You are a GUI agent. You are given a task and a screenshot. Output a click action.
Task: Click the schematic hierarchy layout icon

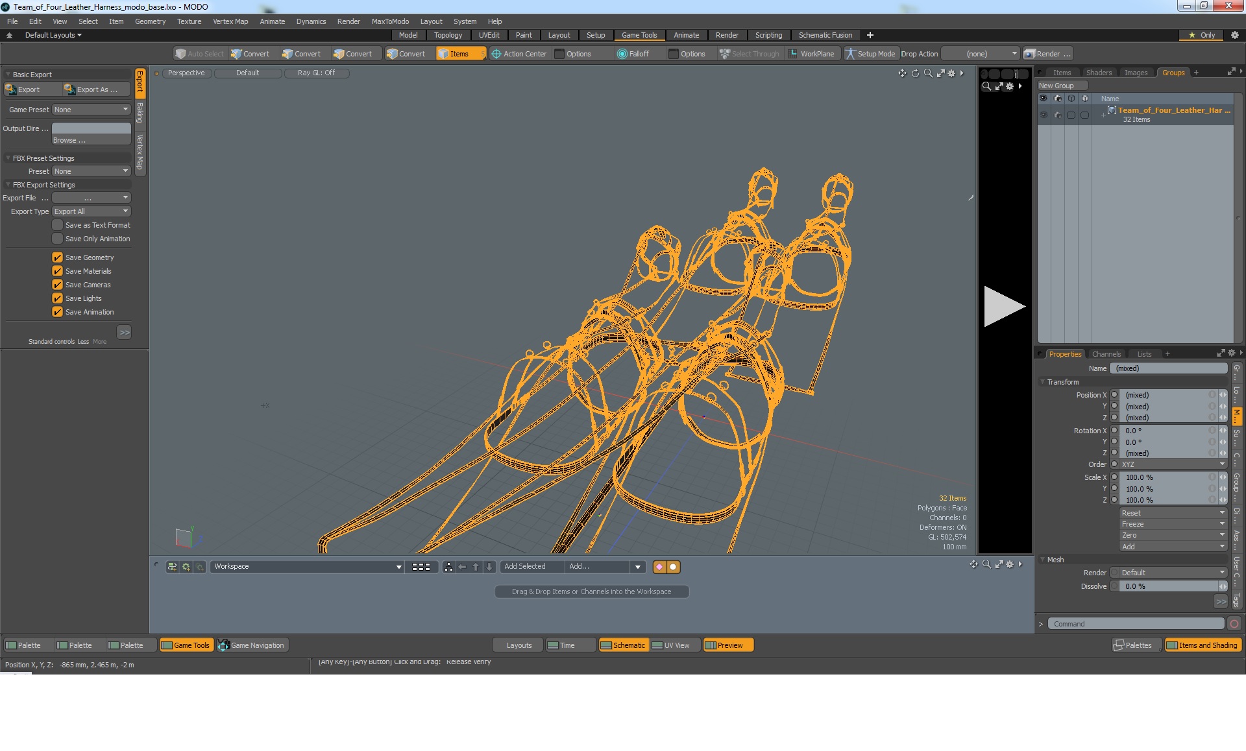(448, 567)
